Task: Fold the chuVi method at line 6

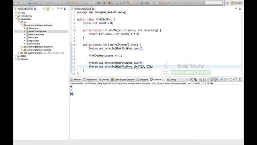Action: pyautogui.click(x=76, y=30)
